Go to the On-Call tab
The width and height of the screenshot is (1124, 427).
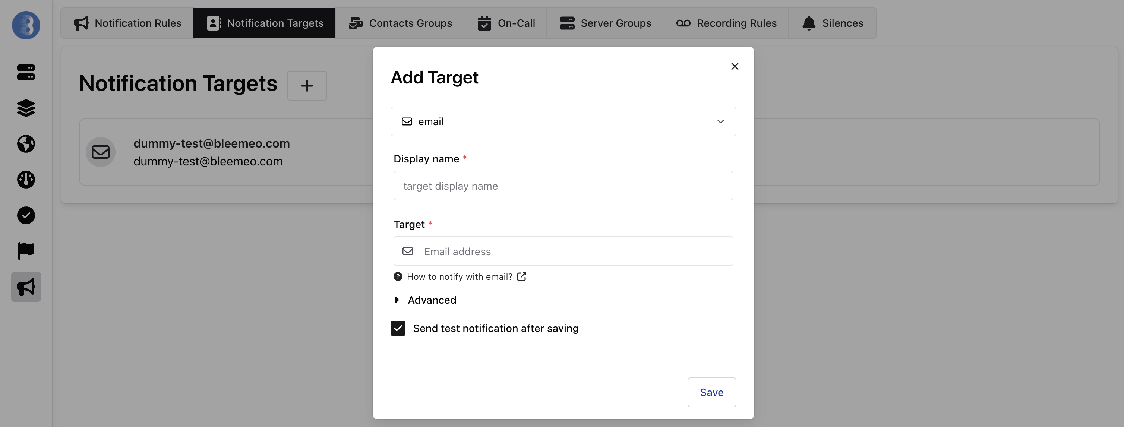pos(506,23)
